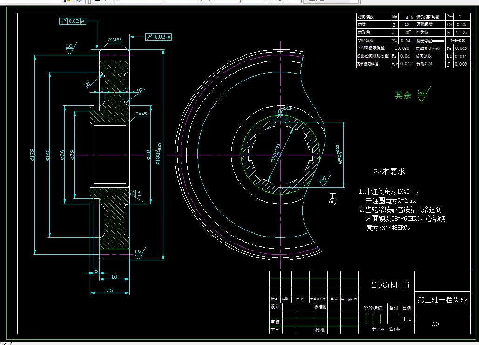
Task: Click the pressure angle value 20°
Action: coord(407,32)
